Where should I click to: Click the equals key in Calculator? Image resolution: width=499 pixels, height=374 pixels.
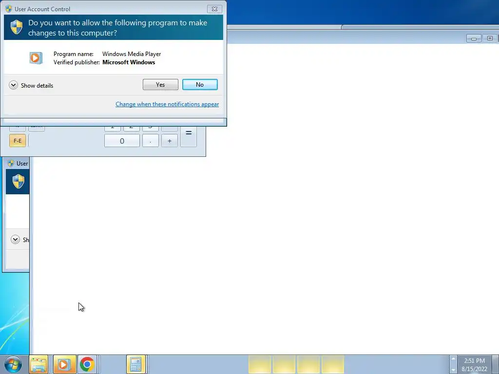189,136
